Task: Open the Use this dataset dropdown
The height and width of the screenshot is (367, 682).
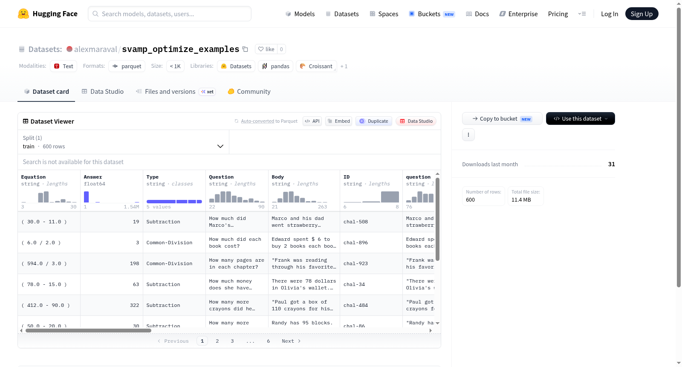Action: (x=581, y=118)
